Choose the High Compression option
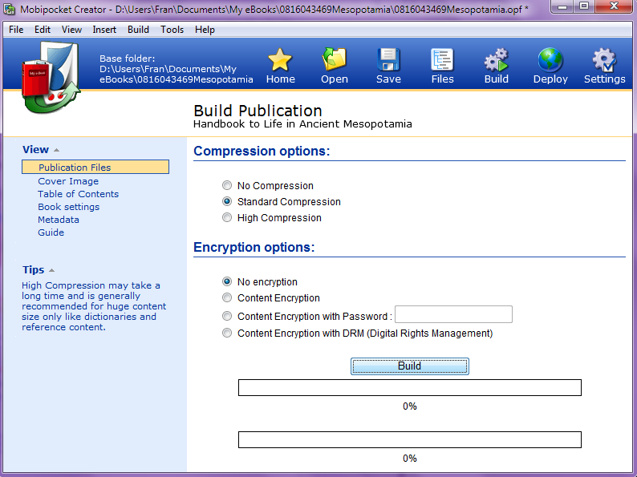637x477 pixels. (x=227, y=217)
